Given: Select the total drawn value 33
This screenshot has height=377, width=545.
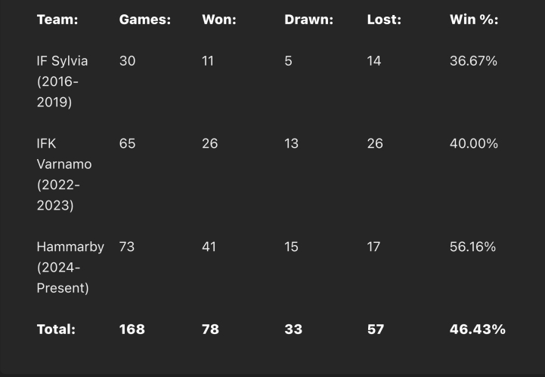Looking at the screenshot, I should (293, 329).
